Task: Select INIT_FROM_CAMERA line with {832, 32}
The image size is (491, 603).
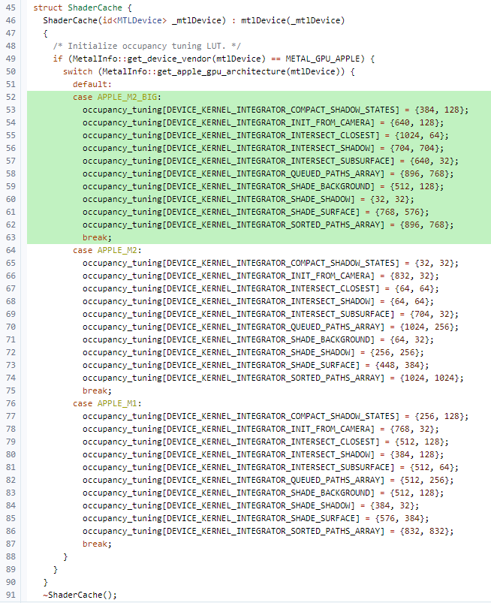Action: pyautogui.click(x=261, y=276)
